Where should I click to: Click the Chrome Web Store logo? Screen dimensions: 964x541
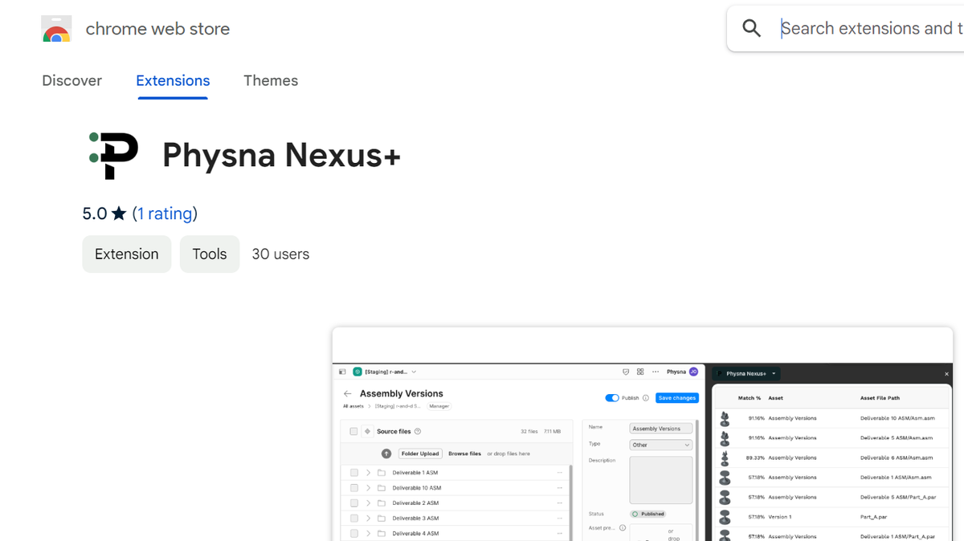pos(55,28)
